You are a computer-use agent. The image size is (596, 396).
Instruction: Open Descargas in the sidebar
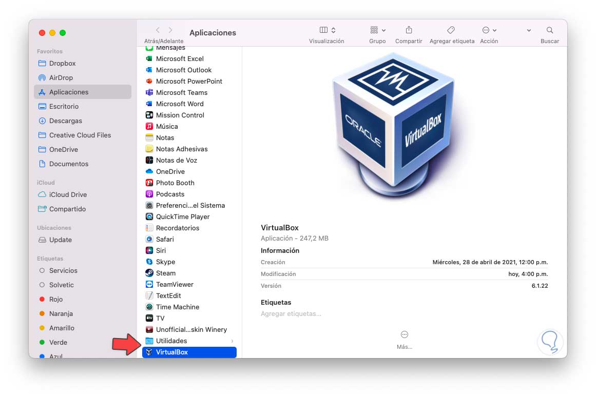coord(83,121)
